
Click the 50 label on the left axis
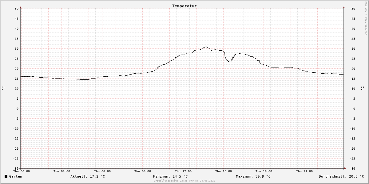pyautogui.click(x=17, y=9)
